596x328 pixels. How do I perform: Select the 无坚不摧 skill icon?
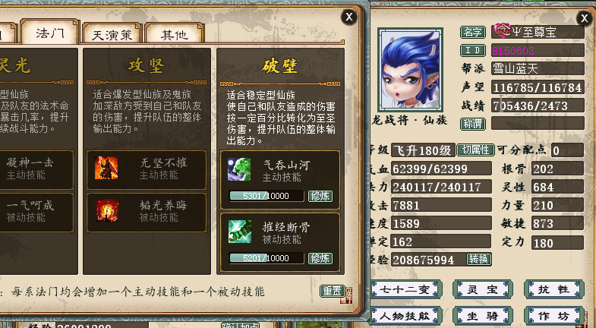pyautogui.click(x=106, y=168)
